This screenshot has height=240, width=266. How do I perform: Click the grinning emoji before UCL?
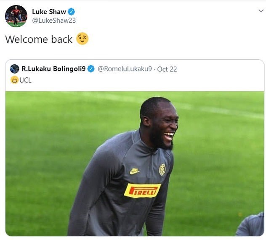coord(14,80)
